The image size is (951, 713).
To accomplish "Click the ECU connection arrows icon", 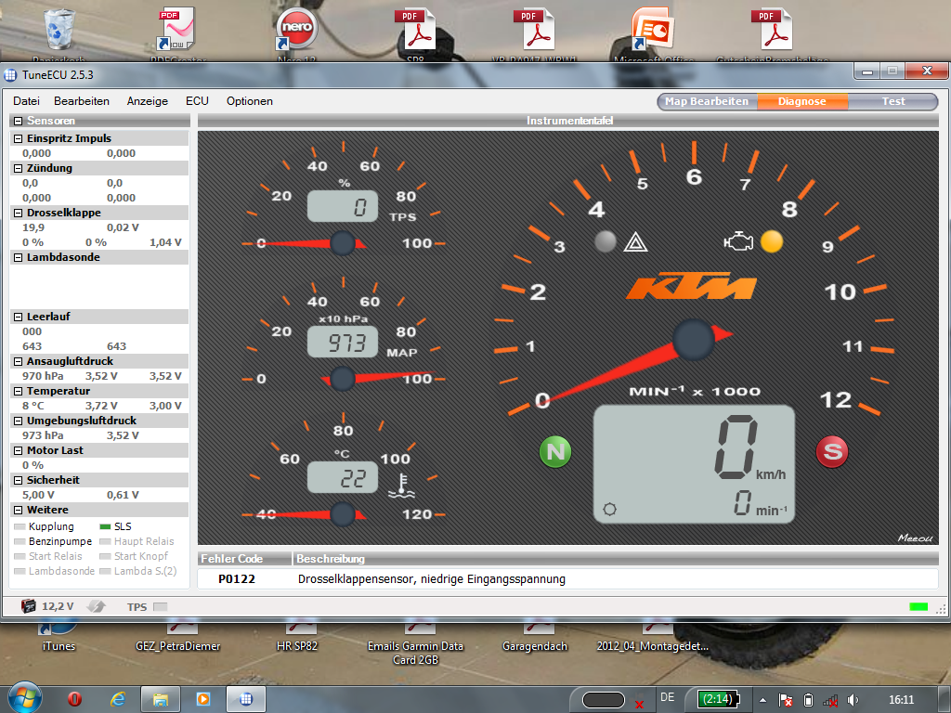I will pyautogui.click(x=97, y=606).
